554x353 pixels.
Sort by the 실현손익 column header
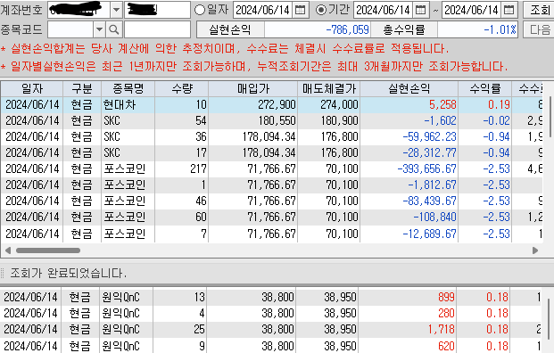point(409,88)
